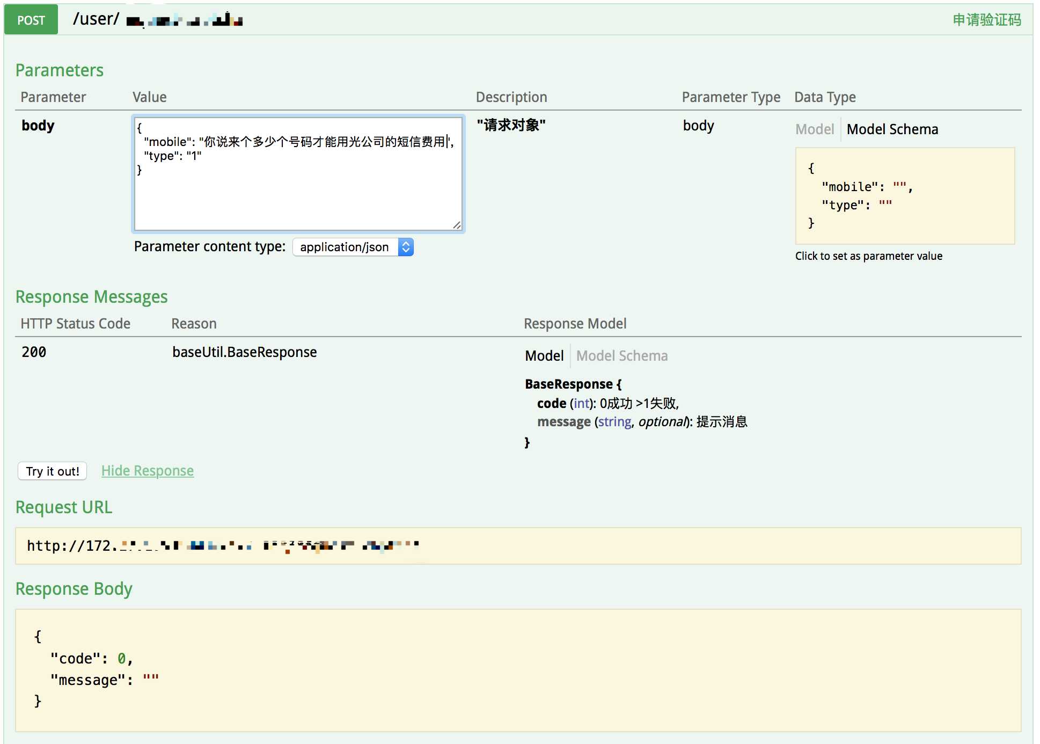Click the Description column header
The height and width of the screenshot is (744, 1040).
tap(511, 97)
